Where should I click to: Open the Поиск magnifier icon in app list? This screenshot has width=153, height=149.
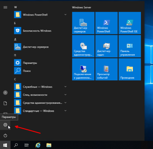pyautogui.click(x=17, y=71)
